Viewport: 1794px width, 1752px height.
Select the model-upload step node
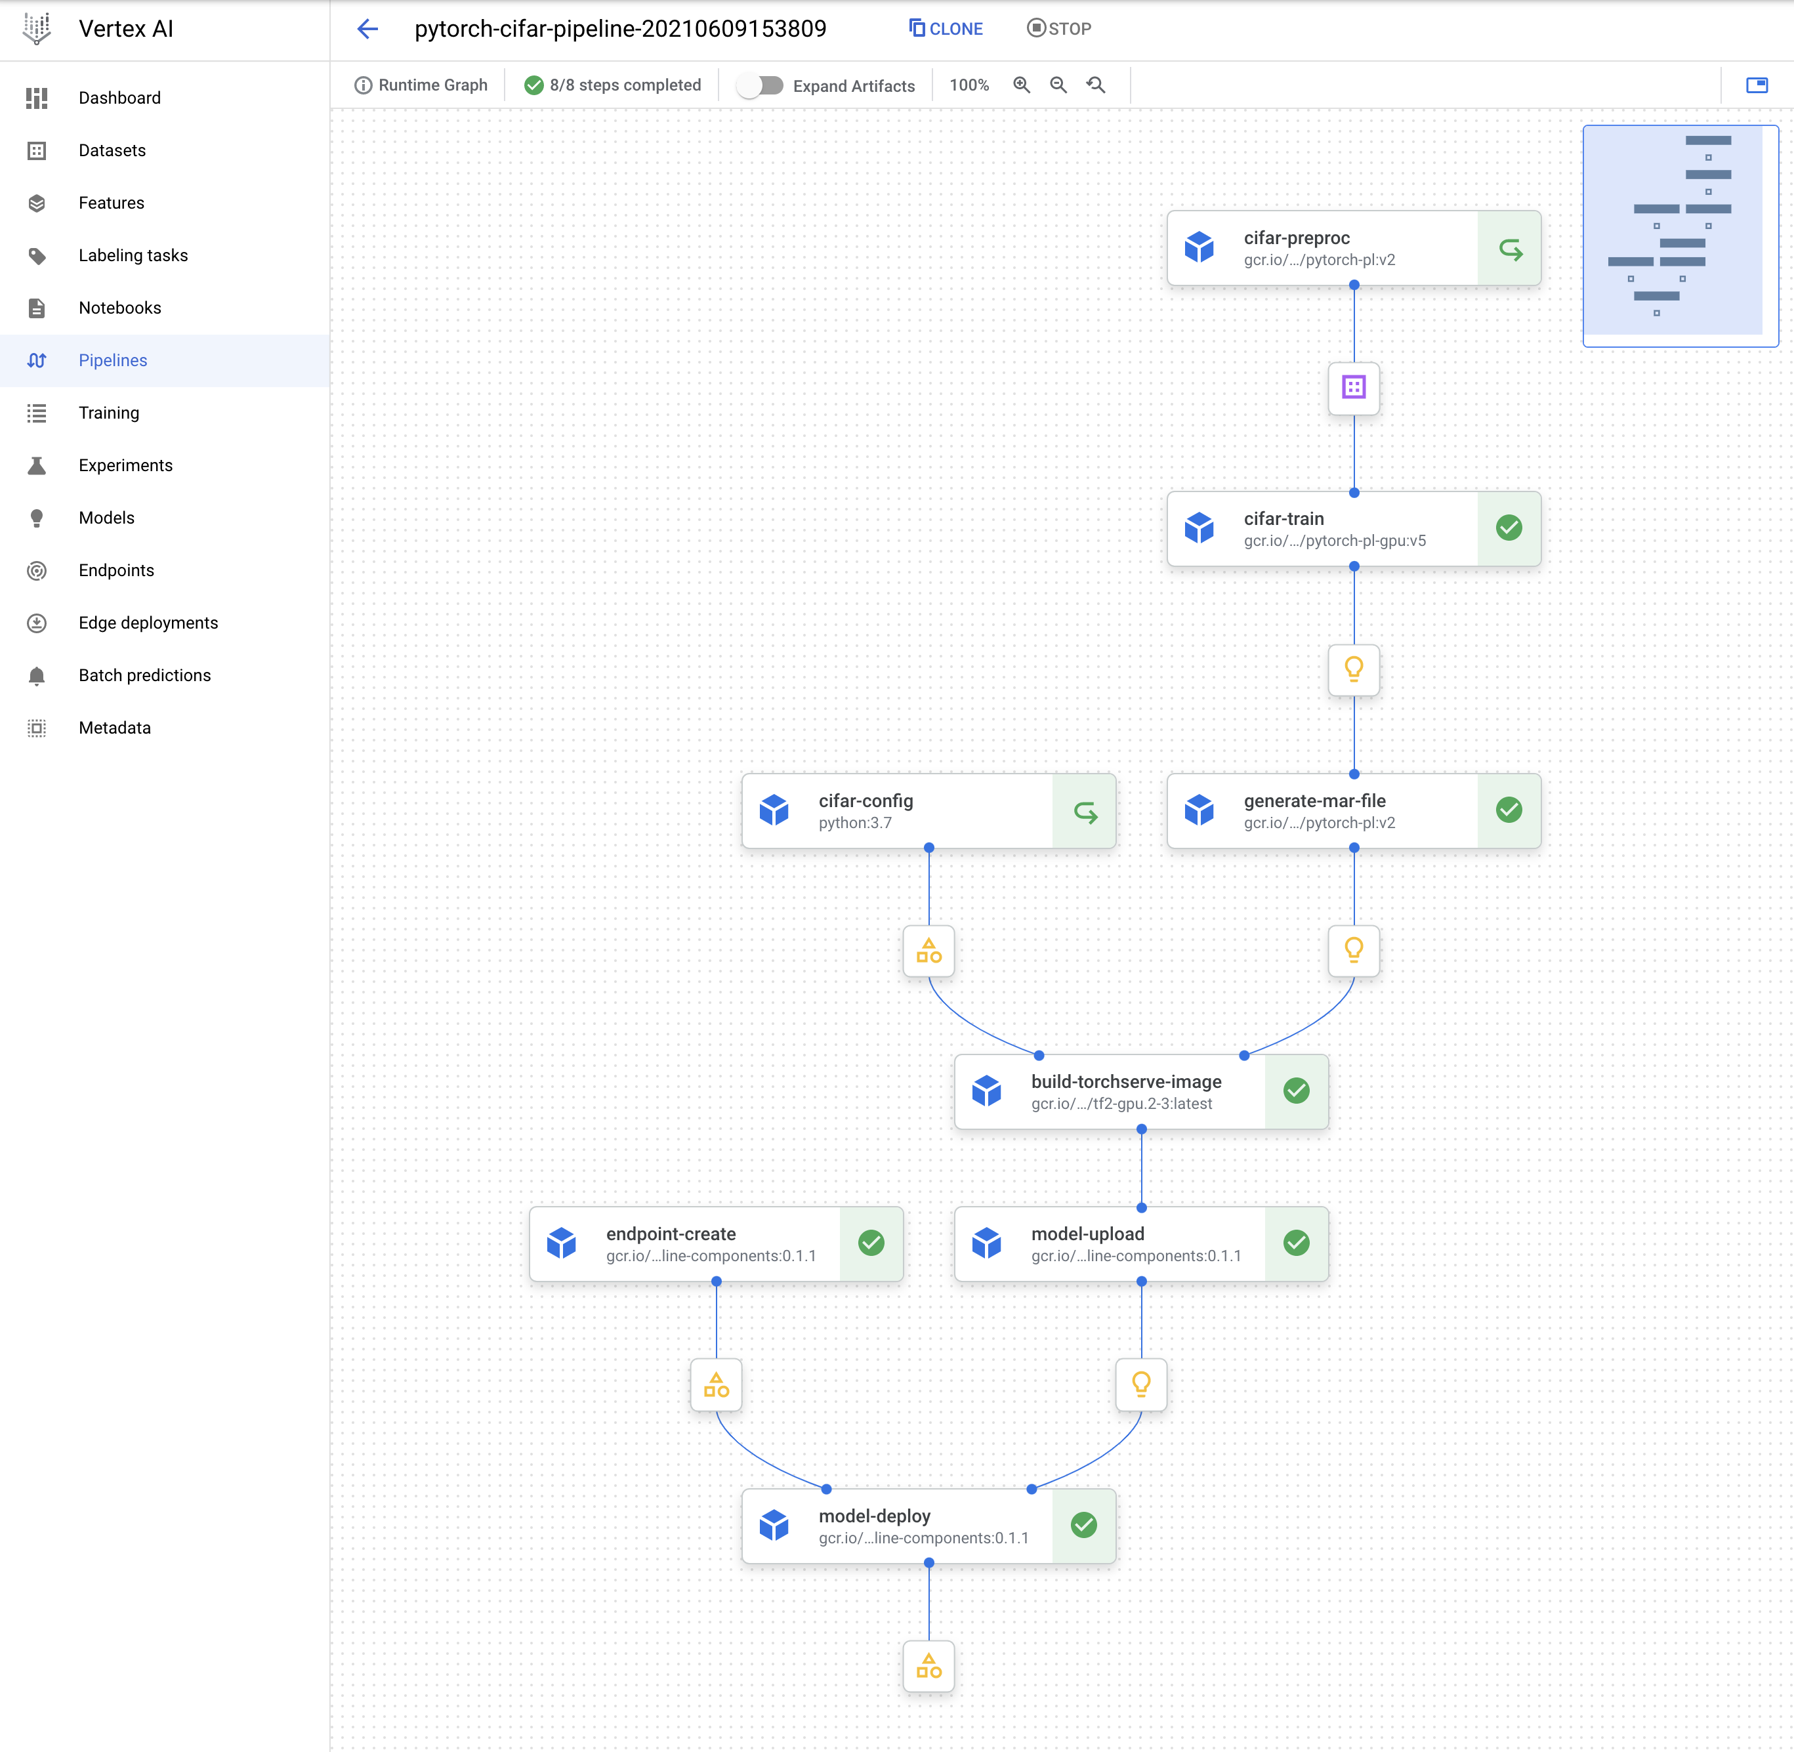[x=1141, y=1243]
